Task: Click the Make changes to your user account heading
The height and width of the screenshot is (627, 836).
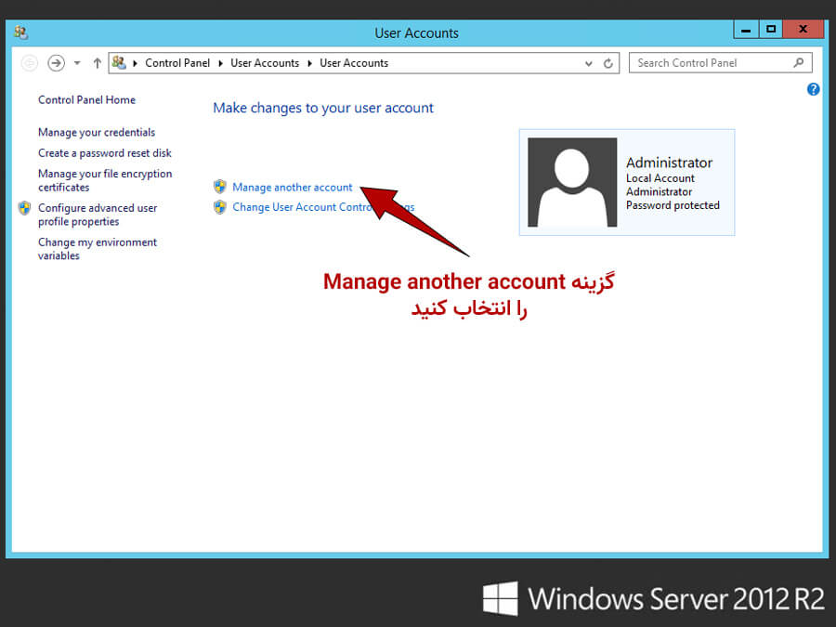Action: 323,108
